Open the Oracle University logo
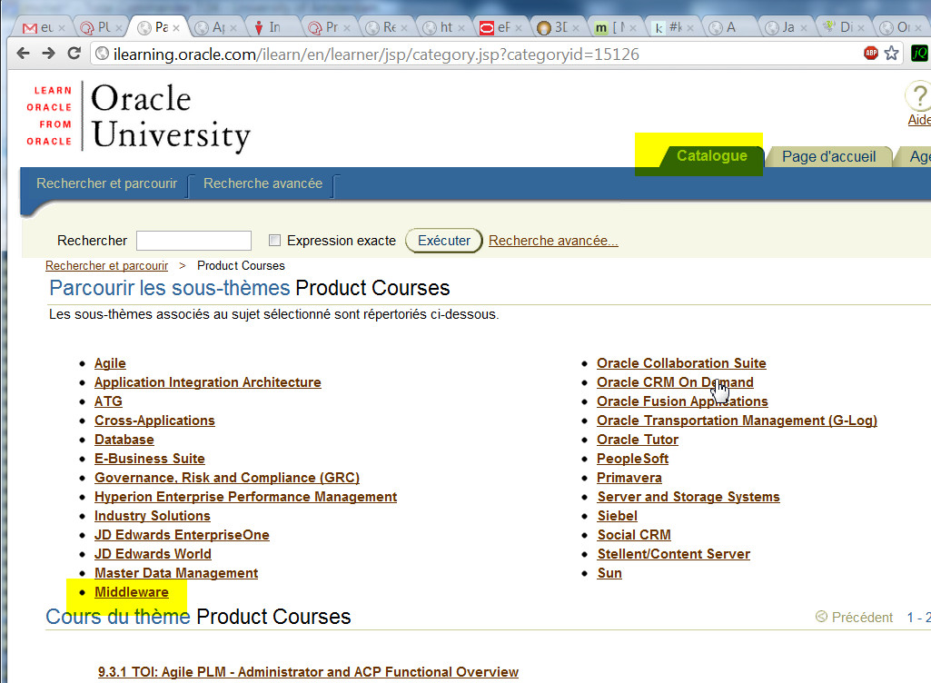This screenshot has height=683, width=931. point(138,116)
